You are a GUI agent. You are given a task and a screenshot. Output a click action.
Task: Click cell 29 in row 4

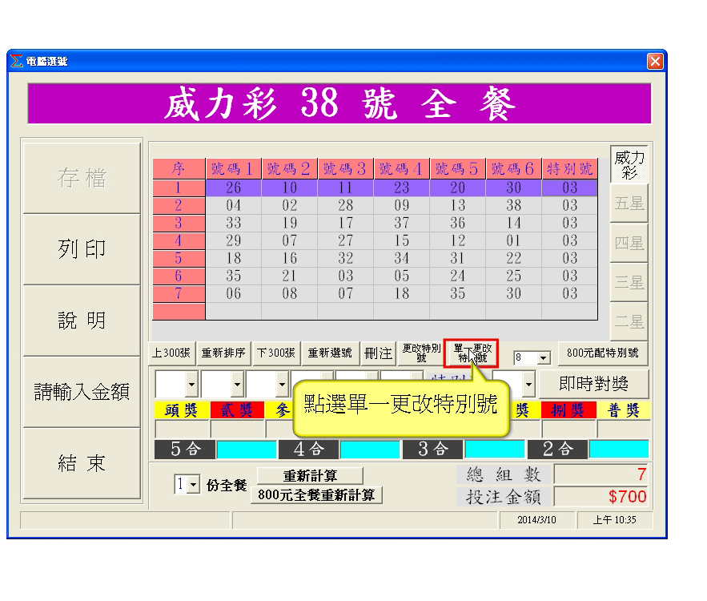[233, 240]
